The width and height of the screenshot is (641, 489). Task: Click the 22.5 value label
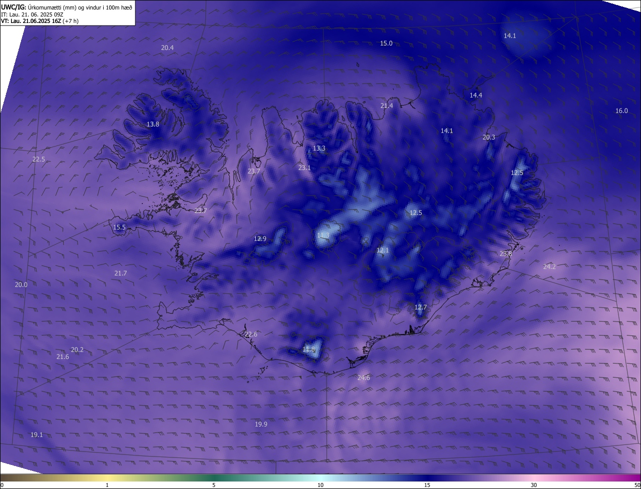coord(39,159)
